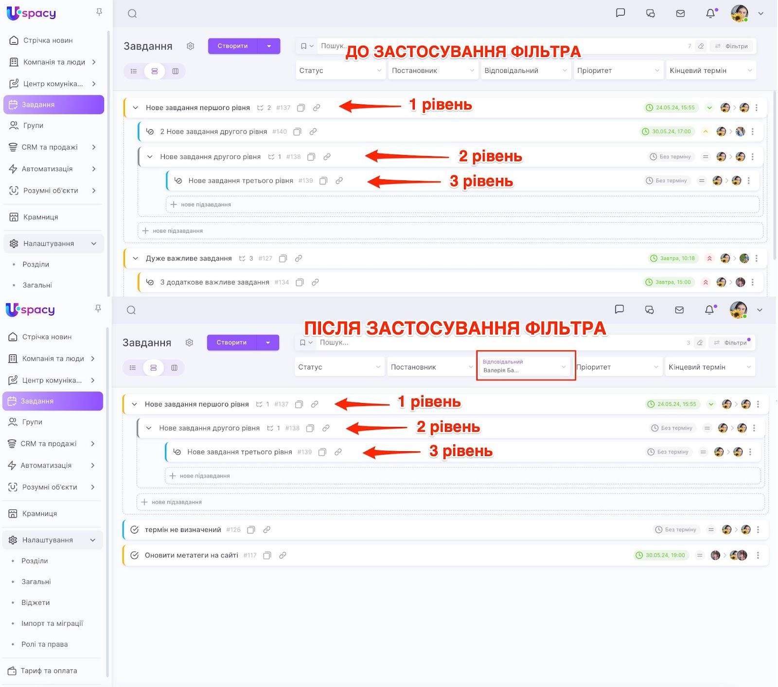Screen dimensions: 778x687
Task: Toggle completion of термін не визначений
Action: tap(135, 530)
